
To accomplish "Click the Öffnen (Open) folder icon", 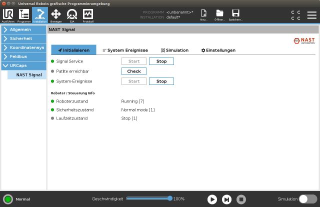I will (219, 15).
